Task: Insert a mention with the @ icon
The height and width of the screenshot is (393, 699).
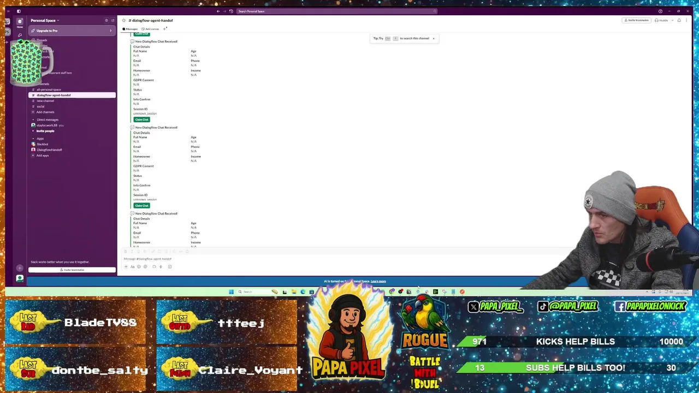Action: pyautogui.click(x=145, y=266)
